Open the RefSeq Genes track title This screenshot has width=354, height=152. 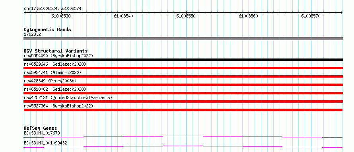point(41,129)
